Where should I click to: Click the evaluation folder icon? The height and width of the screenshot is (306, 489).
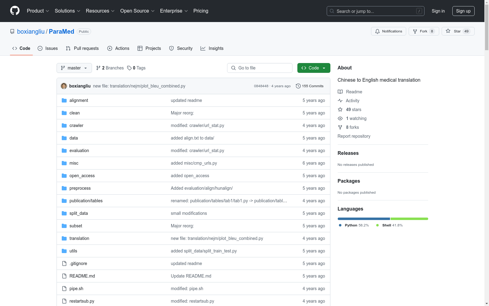pyautogui.click(x=64, y=151)
